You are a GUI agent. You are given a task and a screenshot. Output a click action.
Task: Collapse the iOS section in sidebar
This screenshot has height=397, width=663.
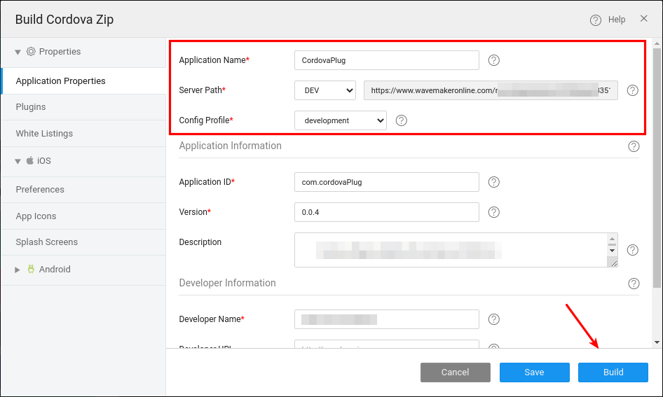point(18,161)
